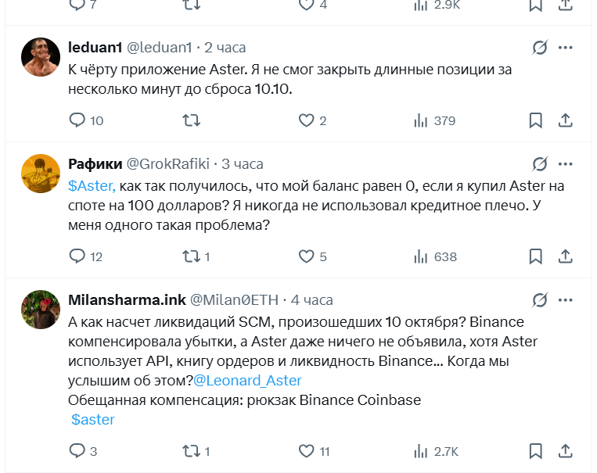Open more options for leduan1's post
The width and height of the screenshot is (597, 473).
point(566,48)
